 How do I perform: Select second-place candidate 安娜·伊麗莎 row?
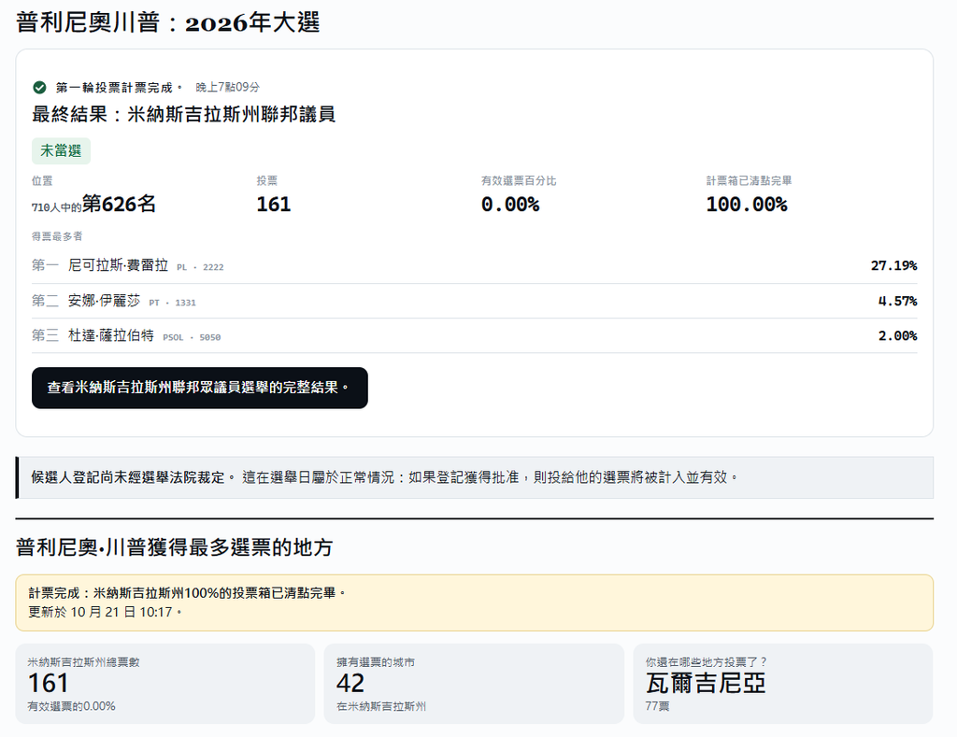[474, 301]
